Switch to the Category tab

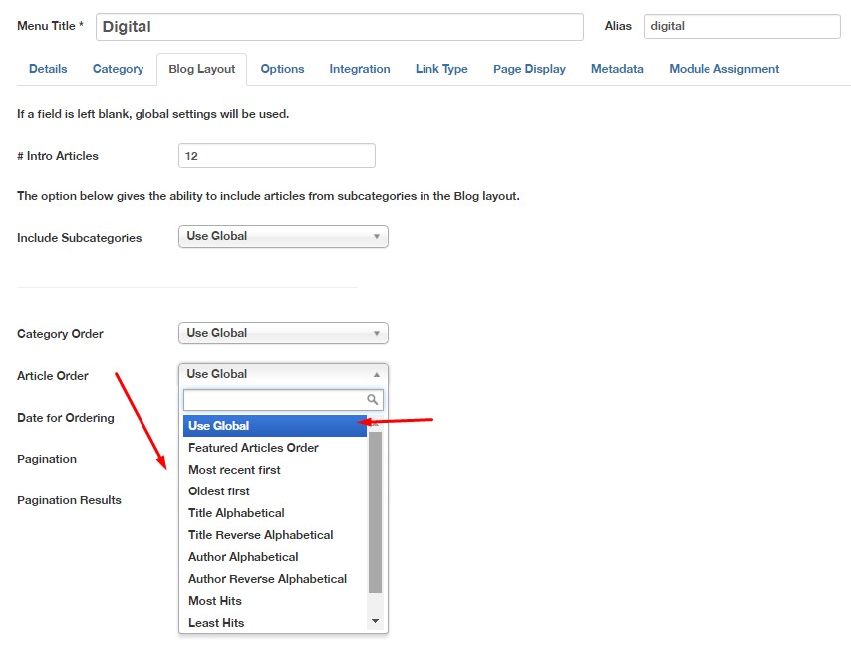(118, 69)
